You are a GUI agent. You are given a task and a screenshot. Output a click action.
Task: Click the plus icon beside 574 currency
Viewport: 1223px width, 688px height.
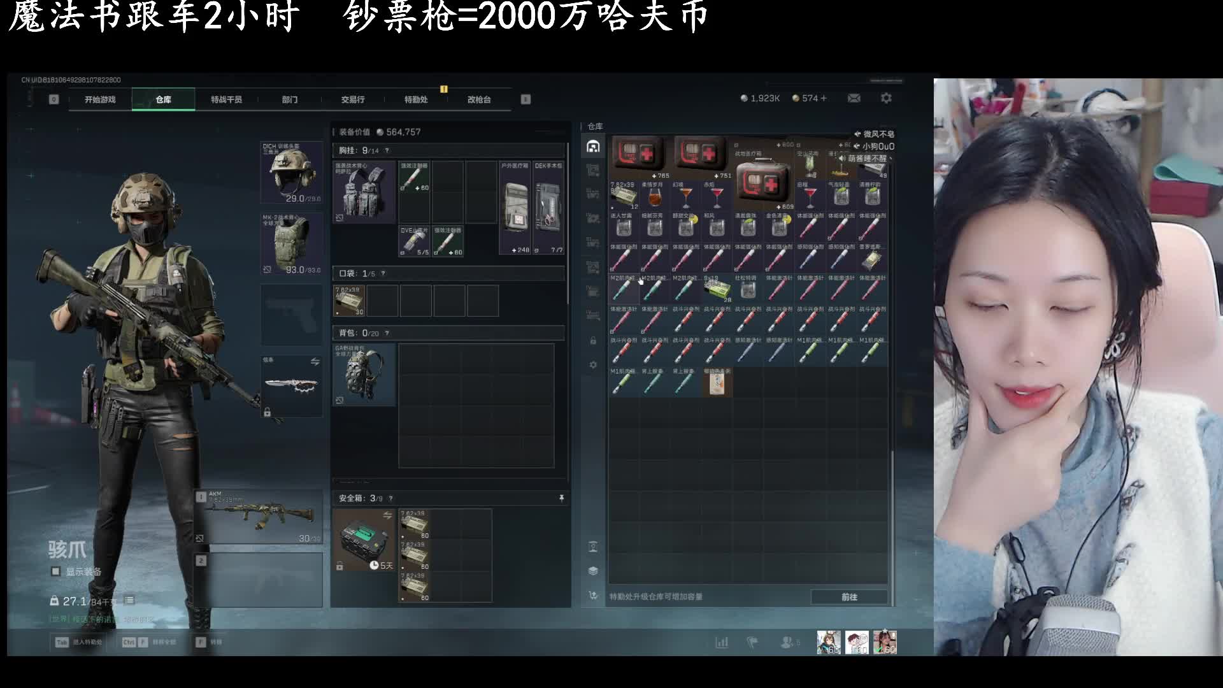(824, 98)
